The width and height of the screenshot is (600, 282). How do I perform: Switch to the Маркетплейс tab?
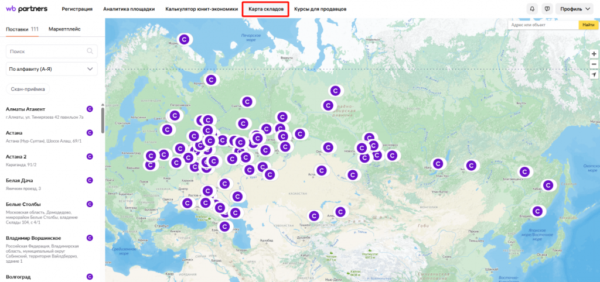pos(64,29)
